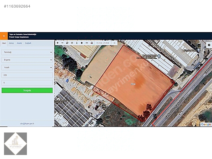Click the map pin on factory roof
Screen dimensions: 212x159
tap(159, 56)
